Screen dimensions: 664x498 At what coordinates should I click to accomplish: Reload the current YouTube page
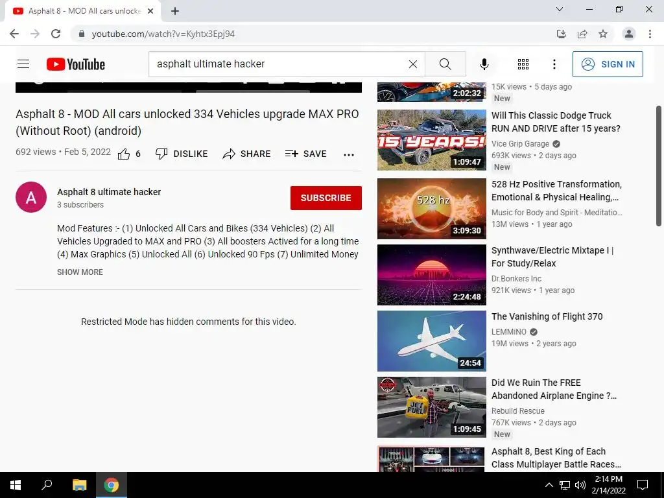coord(56,34)
